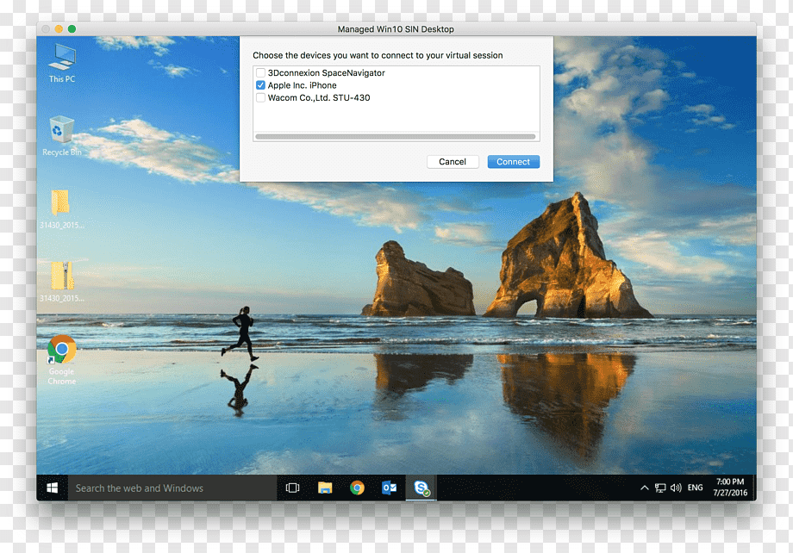This screenshot has height=553, width=793.
Task: Select Google Chrome desktop shortcut
Action: (62, 360)
